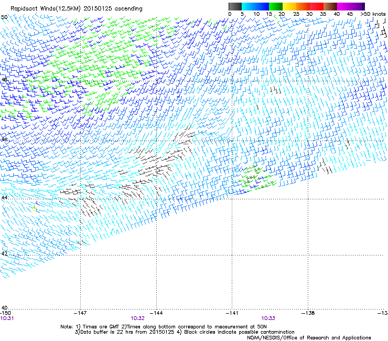Image resolution: width=388 pixels, height=341 pixels.
Task: Click the gray 0-5 knots legend swatch
Action: click(235, 6)
